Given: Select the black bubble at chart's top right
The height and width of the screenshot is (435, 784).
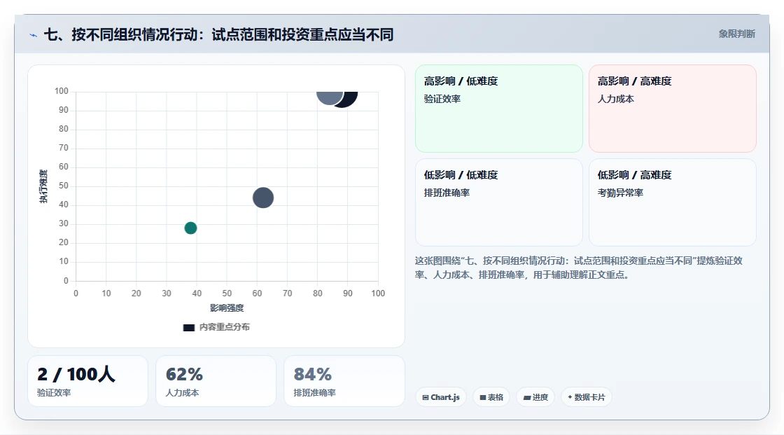Looking at the screenshot, I should tap(351, 99).
